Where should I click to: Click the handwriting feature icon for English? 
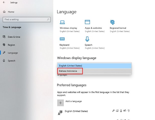[125, 111]
